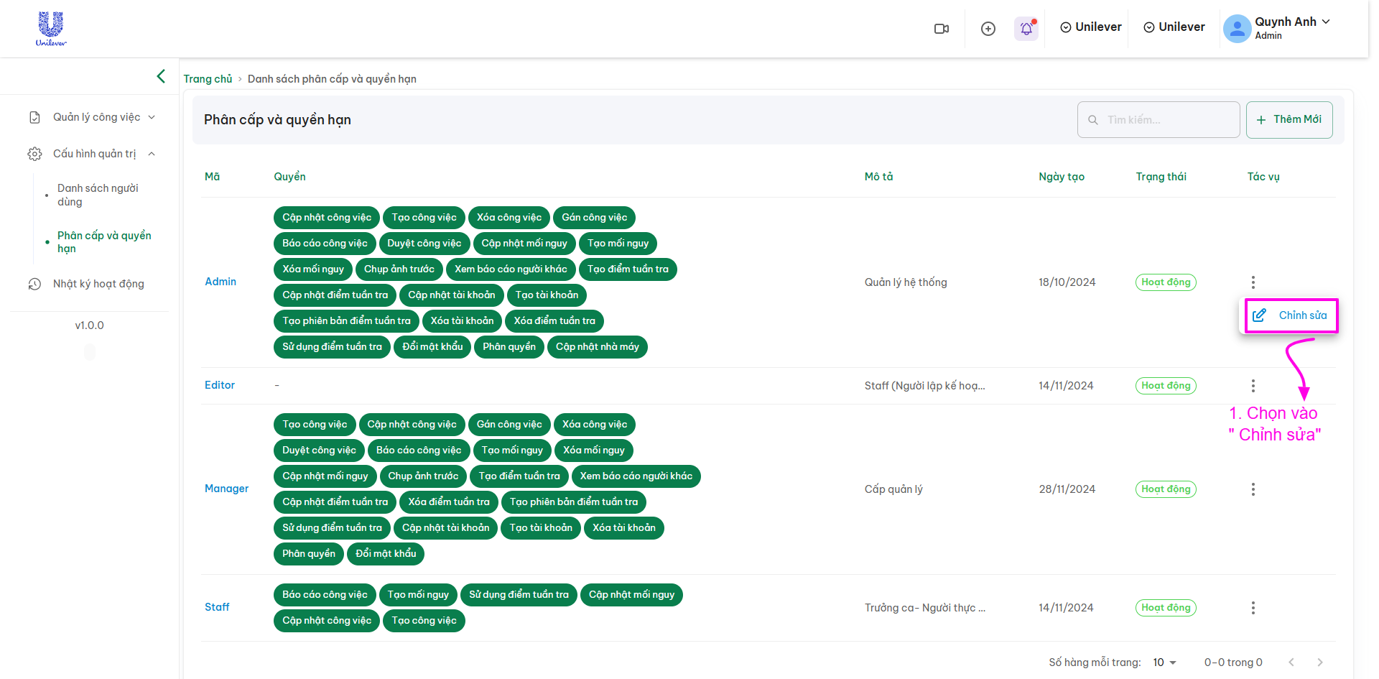Open the rows per page dropdown
The height and width of the screenshot is (679, 1379).
click(x=1164, y=662)
